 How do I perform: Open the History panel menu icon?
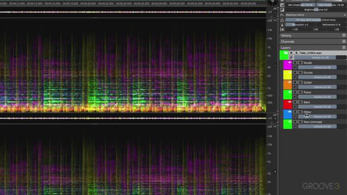click(344, 35)
